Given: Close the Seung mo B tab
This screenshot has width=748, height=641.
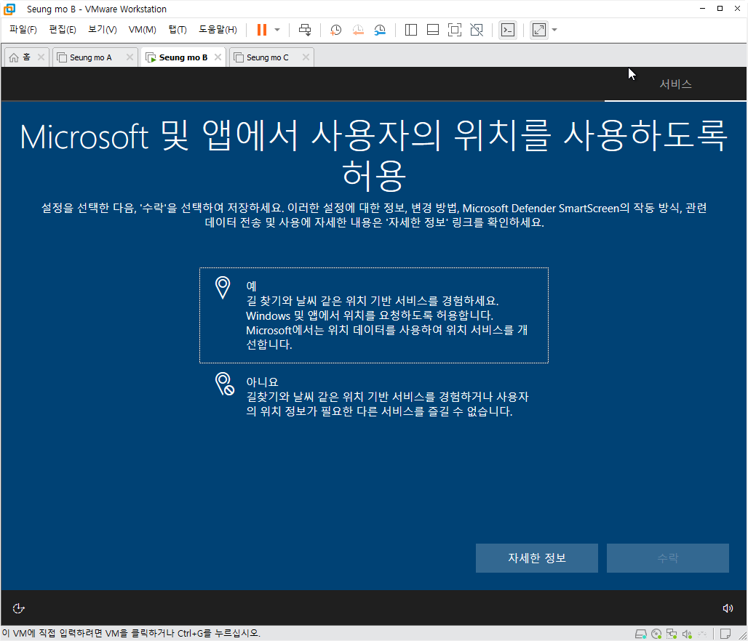Looking at the screenshot, I should point(218,57).
